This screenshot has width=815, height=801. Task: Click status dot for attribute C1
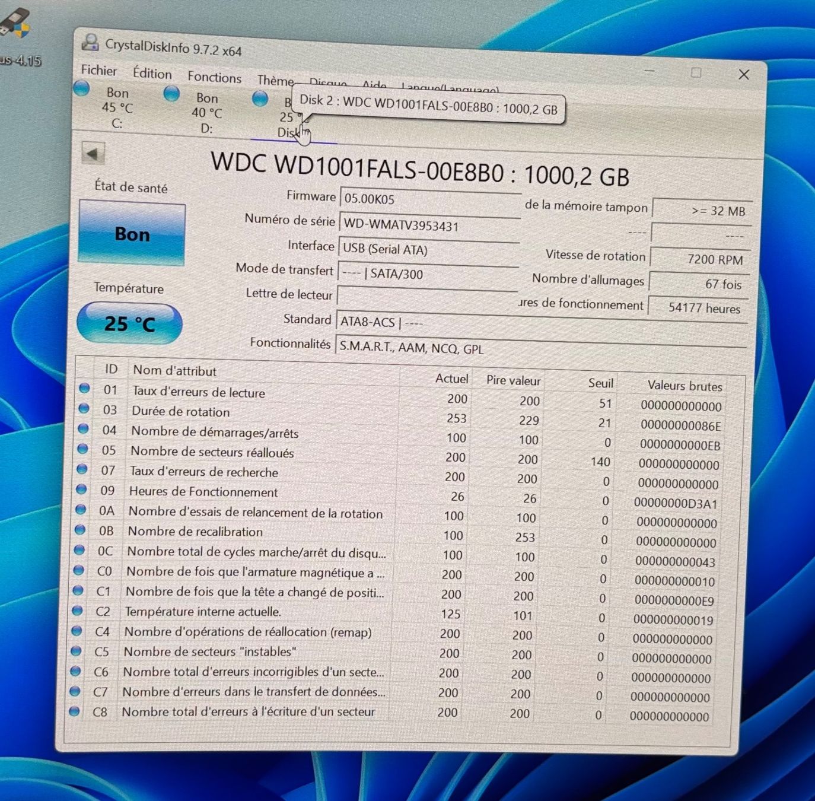[78, 590]
